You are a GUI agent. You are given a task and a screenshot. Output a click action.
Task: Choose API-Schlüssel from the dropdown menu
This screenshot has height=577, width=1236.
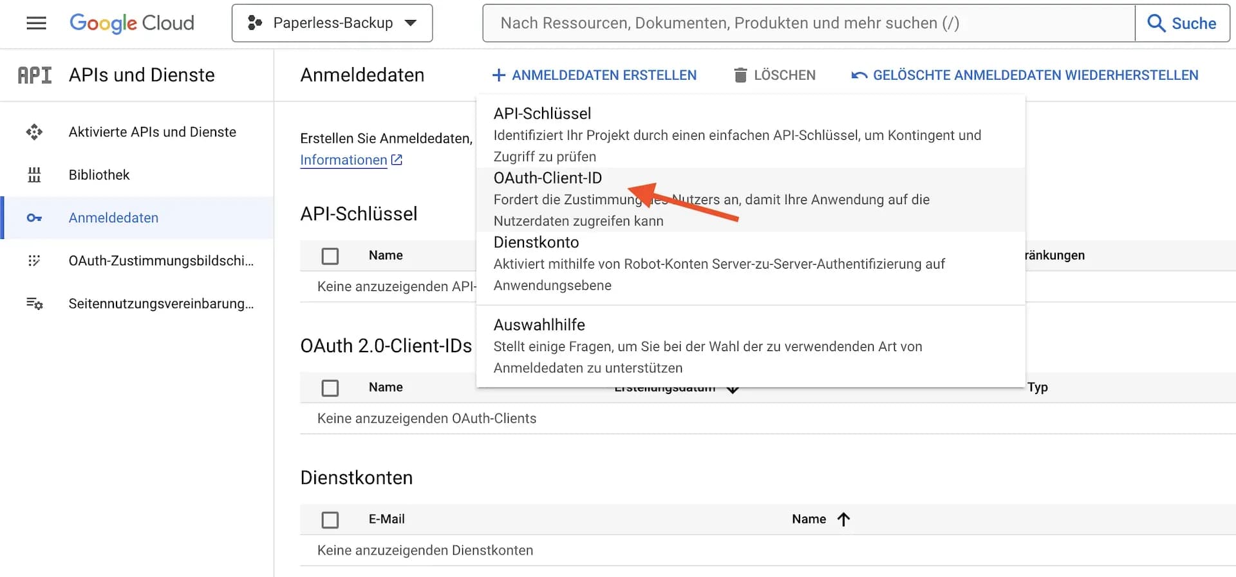pos(751,135)
